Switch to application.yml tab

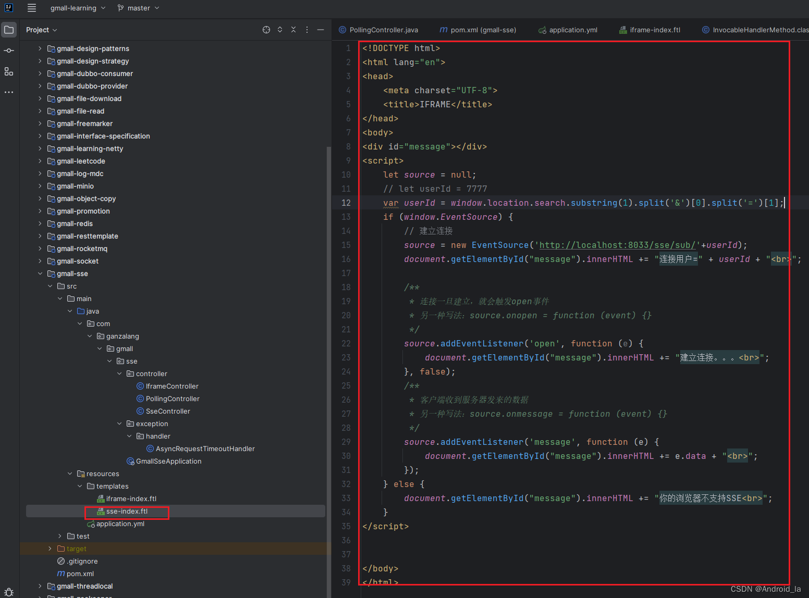click(x=568, y=30)
